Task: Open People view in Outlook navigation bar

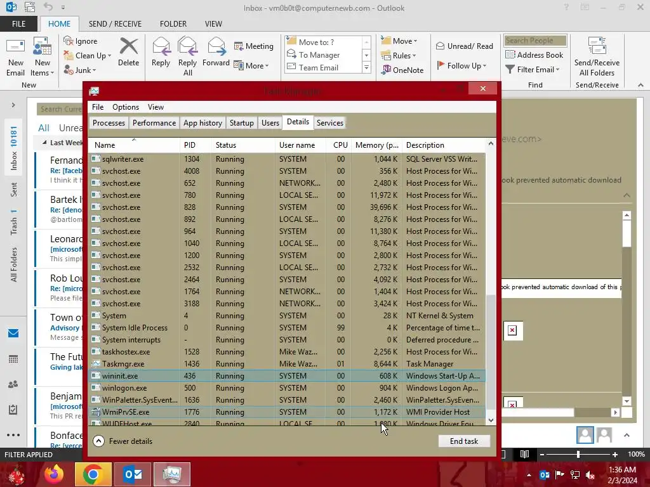Action: 13,384
